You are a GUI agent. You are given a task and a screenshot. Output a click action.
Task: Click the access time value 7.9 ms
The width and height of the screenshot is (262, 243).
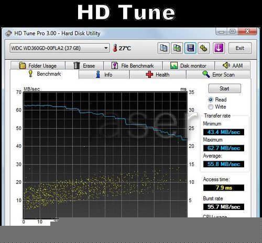(x=224, y=188)
